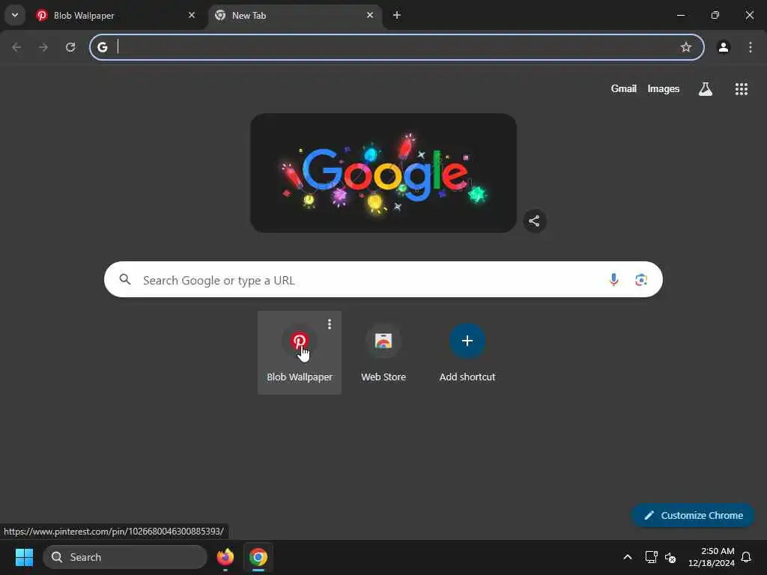Screen dimensions: 767x575
Task: Restore down the Chrome window
Action: point(715,15)
